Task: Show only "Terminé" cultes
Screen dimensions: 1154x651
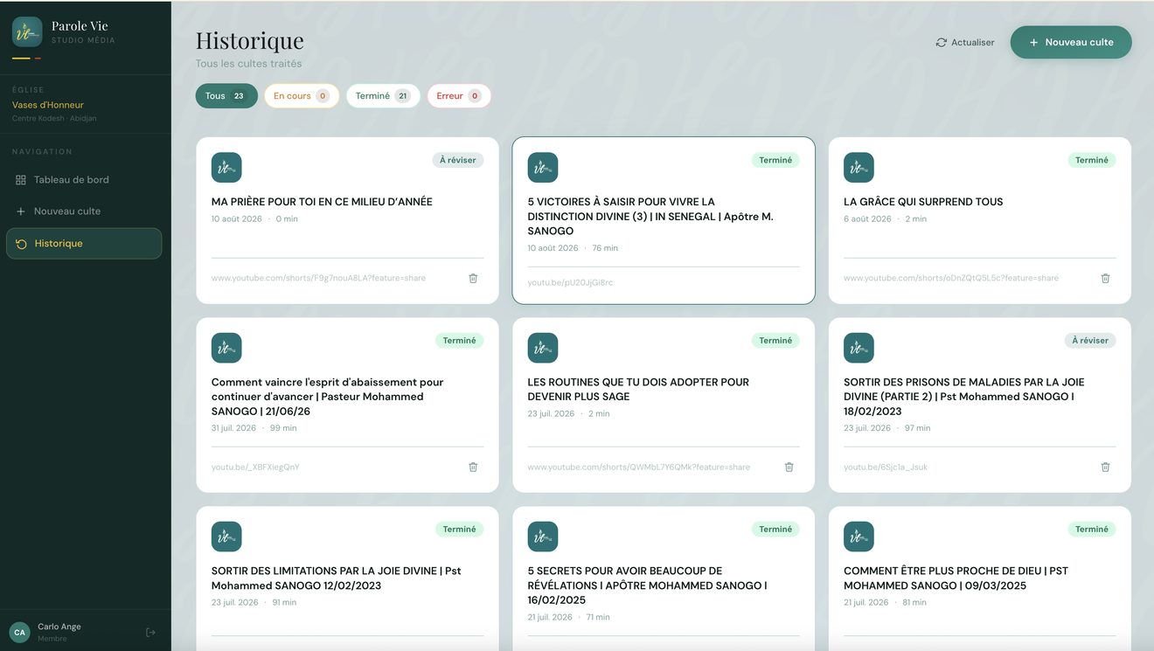Action: (383, 96)
